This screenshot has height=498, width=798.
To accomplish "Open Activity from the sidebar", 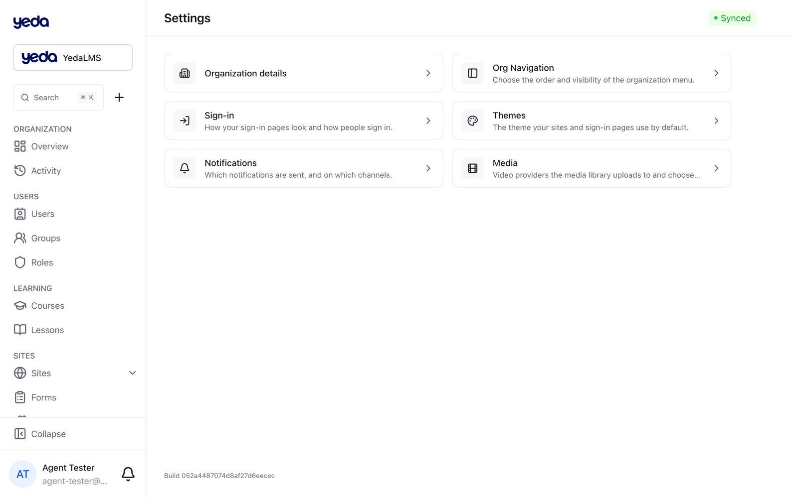I will 46,171.
